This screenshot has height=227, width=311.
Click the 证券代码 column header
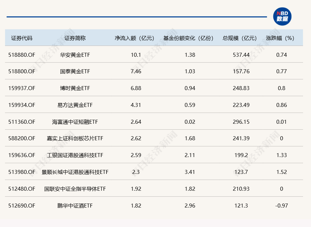pyautogui.click(x=22, y=38)
